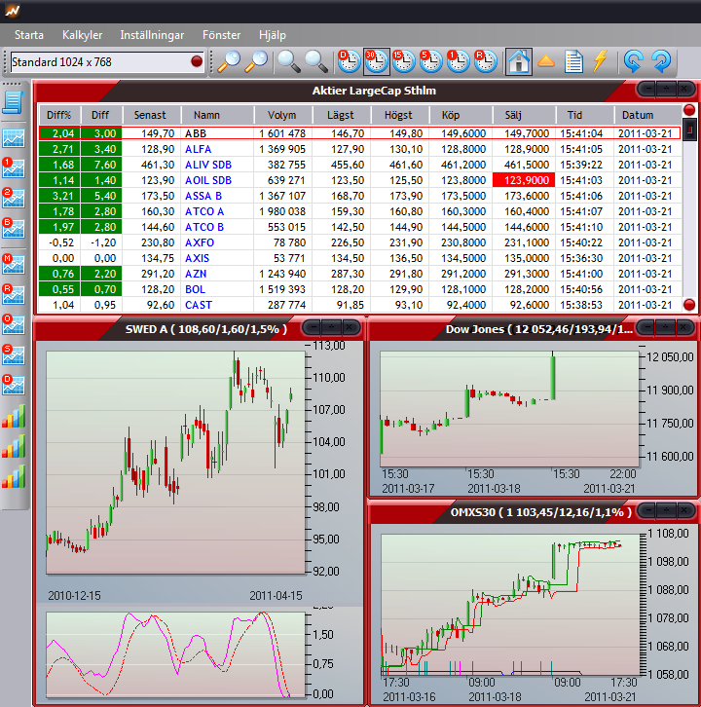Open the Starta menu

29,35
